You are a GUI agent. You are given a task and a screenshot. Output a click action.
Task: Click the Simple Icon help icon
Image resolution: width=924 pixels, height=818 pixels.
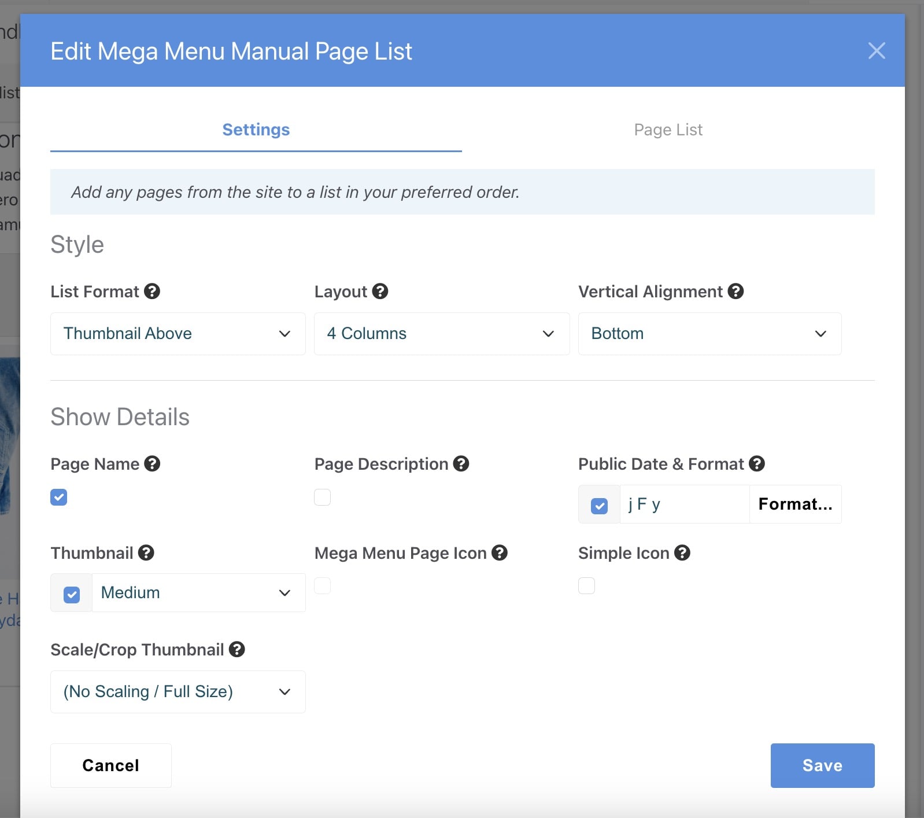(682, 552)
